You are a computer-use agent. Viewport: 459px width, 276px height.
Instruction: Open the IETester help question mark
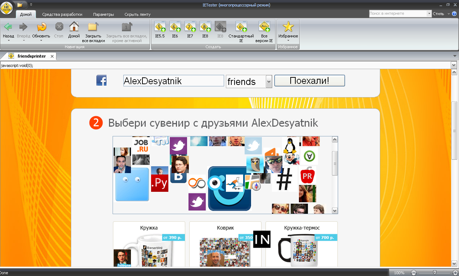coord(454,14)
